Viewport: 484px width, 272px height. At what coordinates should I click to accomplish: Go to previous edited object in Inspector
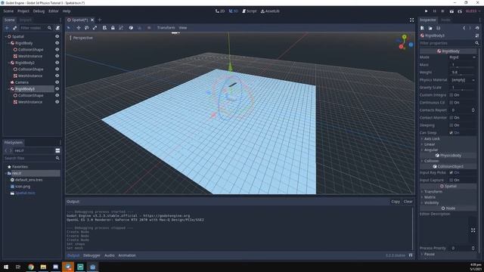[x=464, y=28]
